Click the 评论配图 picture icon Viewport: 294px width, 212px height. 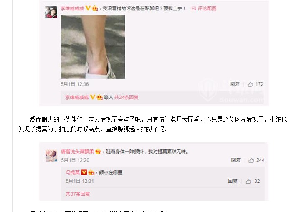click(x=194, y=8)
